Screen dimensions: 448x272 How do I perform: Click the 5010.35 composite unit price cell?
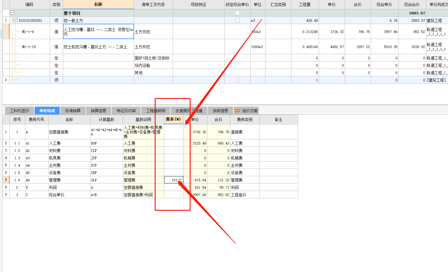[x=384, y=47]
